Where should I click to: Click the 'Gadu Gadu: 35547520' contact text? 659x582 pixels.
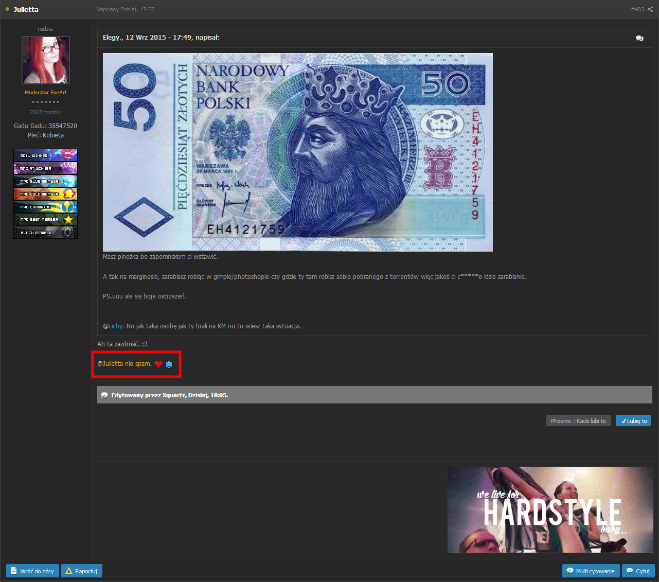tap(46, 126)
